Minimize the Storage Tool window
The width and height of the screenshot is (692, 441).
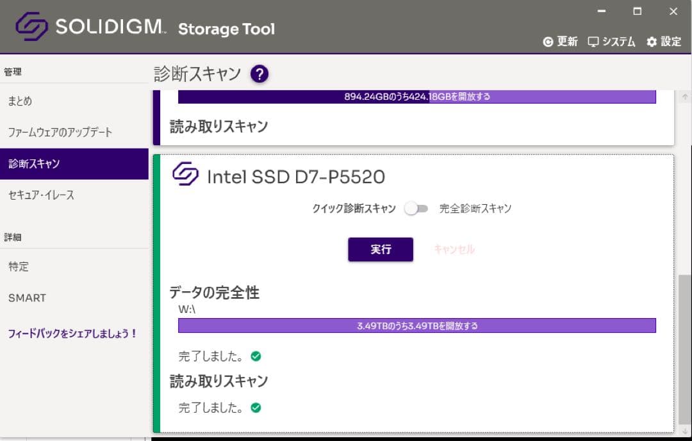click(x=602, y=11)
